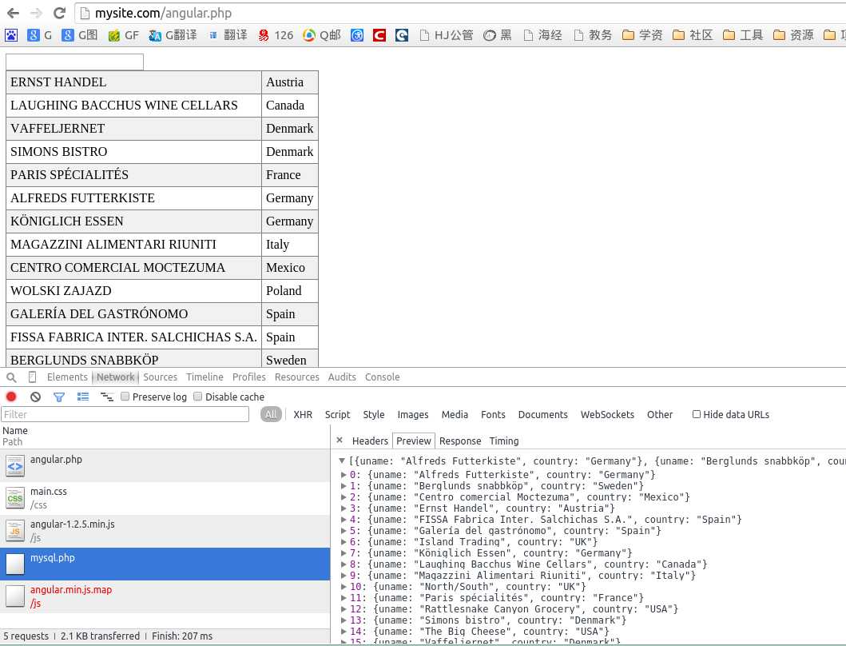Open DevTools search magnifier icon
This screenshot has height=646, width=846.
pyautogui.click(x=11, y=377)
